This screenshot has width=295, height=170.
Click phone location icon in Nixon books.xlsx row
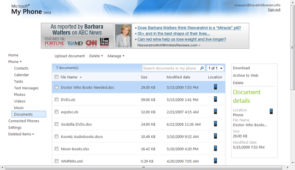click(x=215, y=148)
